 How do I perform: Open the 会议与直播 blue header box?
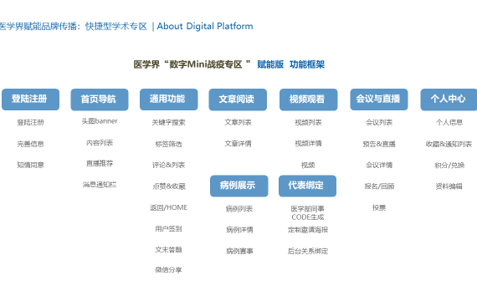click(x=379, y=99)
